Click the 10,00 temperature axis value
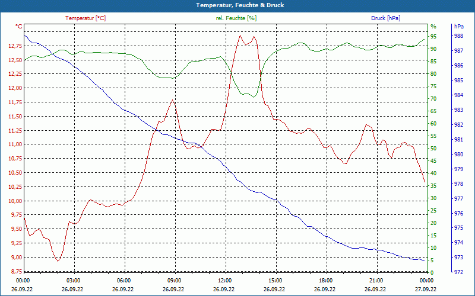The width and height of the screenshot is (475, 296). pyautogui.click(x=15, y=201)
